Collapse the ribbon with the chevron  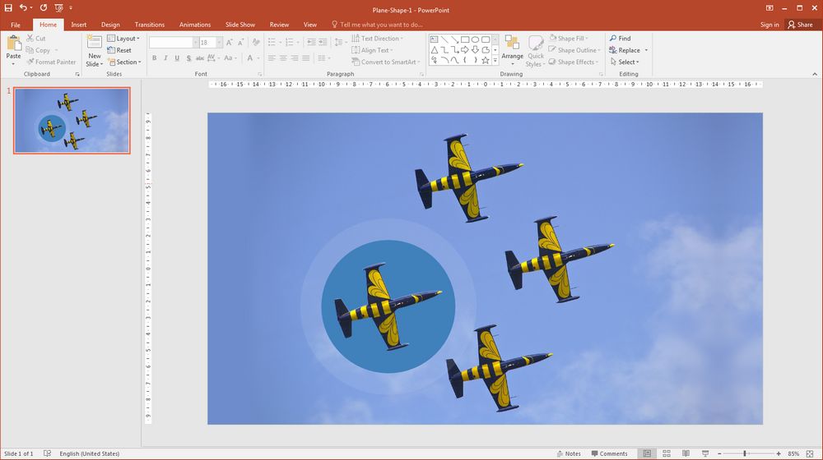(x=815, y=74)
